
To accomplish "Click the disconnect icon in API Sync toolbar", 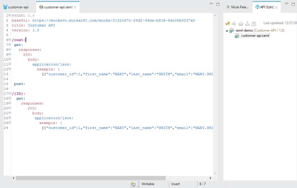I will pos(234,23).
